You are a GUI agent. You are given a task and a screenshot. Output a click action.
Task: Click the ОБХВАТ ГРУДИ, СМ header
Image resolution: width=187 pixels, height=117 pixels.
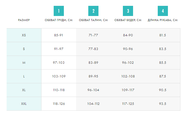click(x=59, y=20)
